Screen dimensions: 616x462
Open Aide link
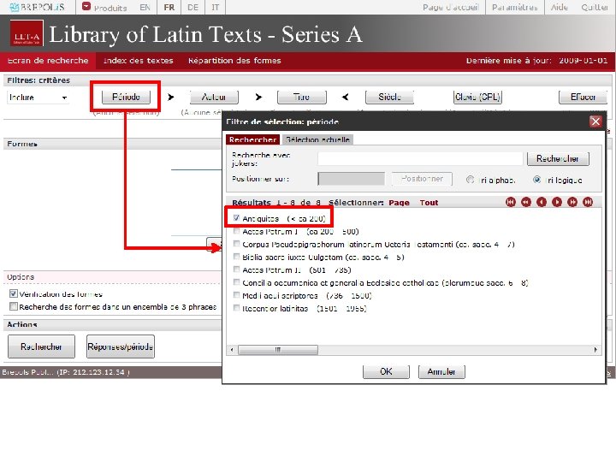click(x=560, y=7)
